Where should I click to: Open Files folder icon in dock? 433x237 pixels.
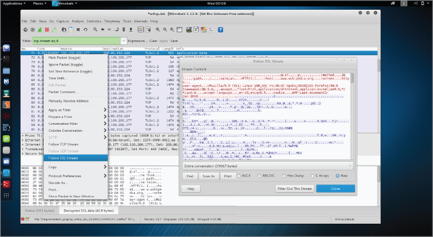(x=6, y=71)
